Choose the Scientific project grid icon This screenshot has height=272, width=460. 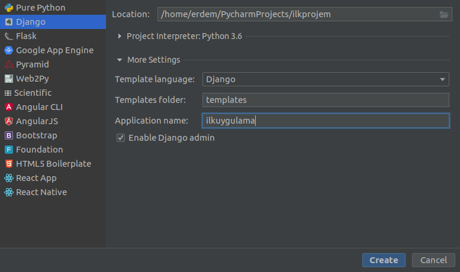(x=8, y=93)
